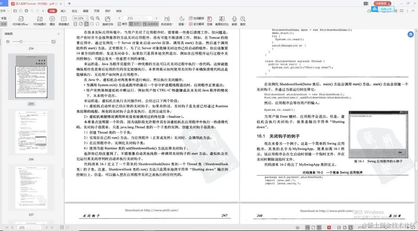Open the feedback chat bubble icon
418x231 pixels.
coord(402,11)
